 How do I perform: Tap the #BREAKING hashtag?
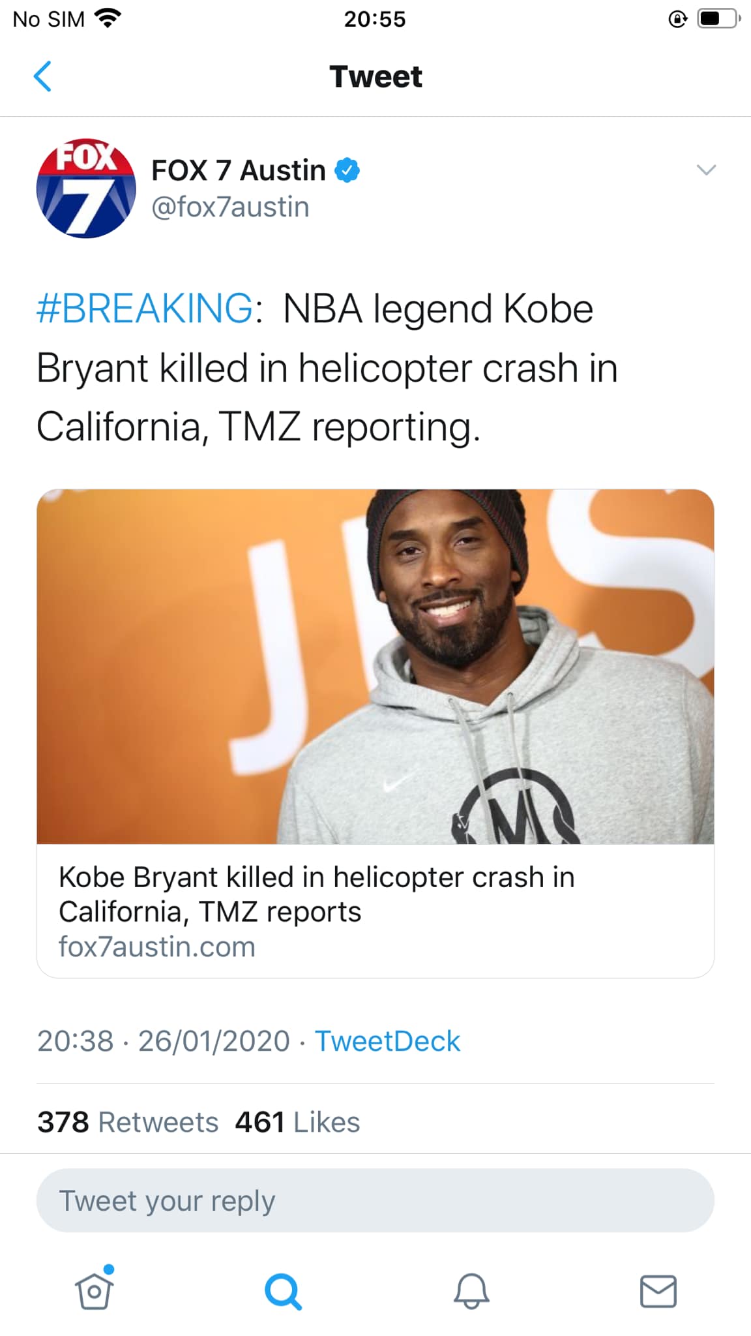145,308
